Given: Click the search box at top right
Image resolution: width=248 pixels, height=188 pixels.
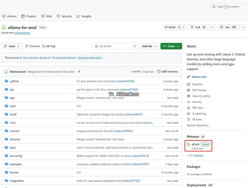Looking at the screenshot, I should [229, 7].
